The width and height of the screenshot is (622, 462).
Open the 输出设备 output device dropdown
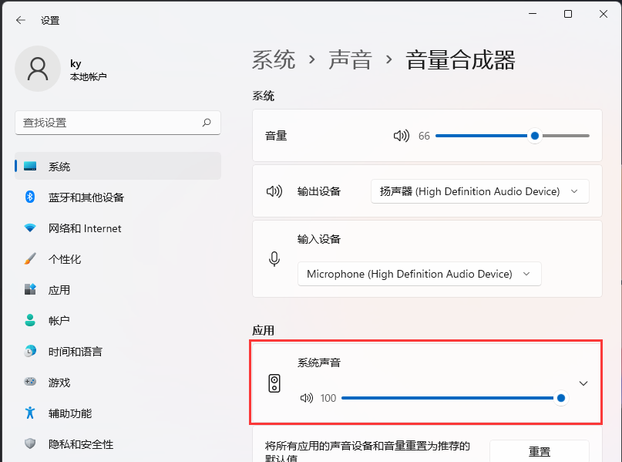point(479,191)
